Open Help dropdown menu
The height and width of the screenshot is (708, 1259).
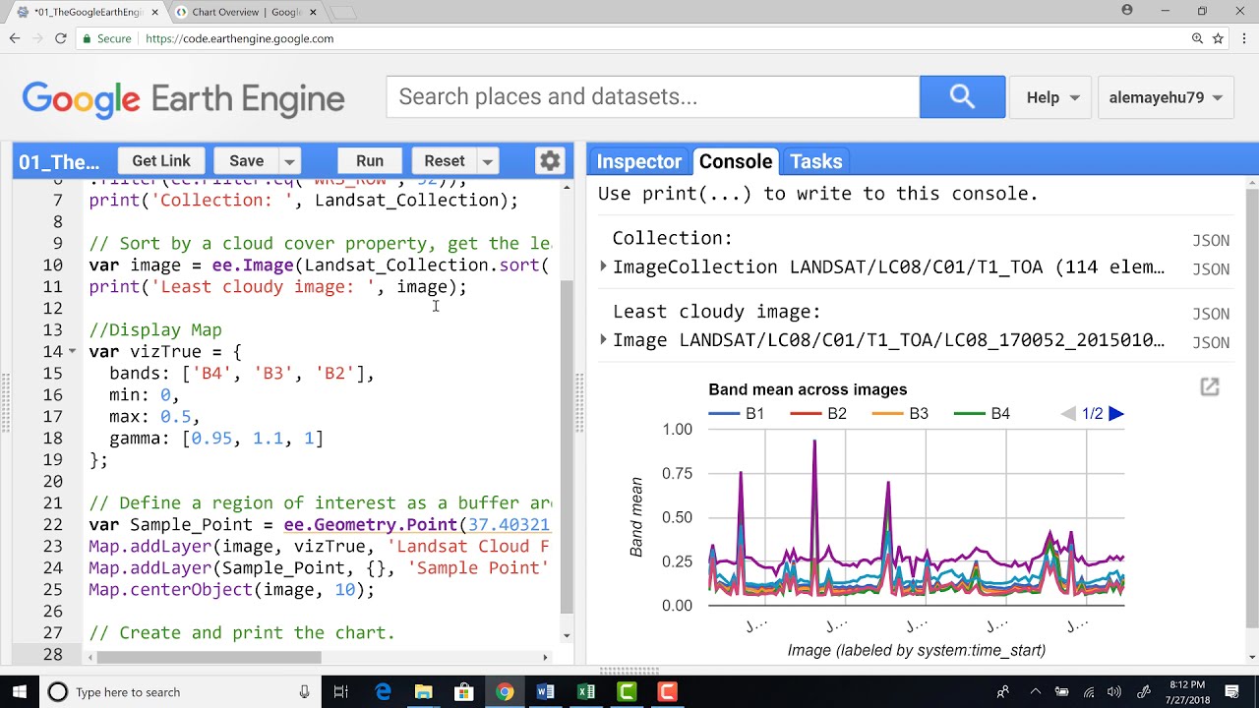pyautogui.click(x=1051, y=97)
